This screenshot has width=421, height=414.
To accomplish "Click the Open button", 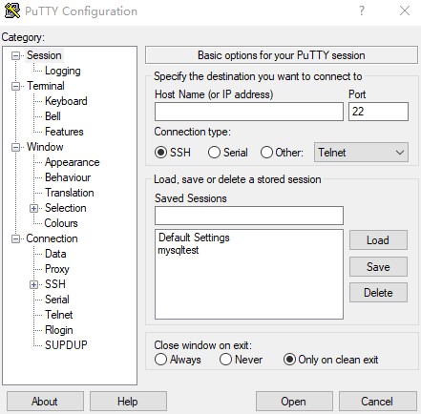I will pyautogui.click(x=294, y=402).
